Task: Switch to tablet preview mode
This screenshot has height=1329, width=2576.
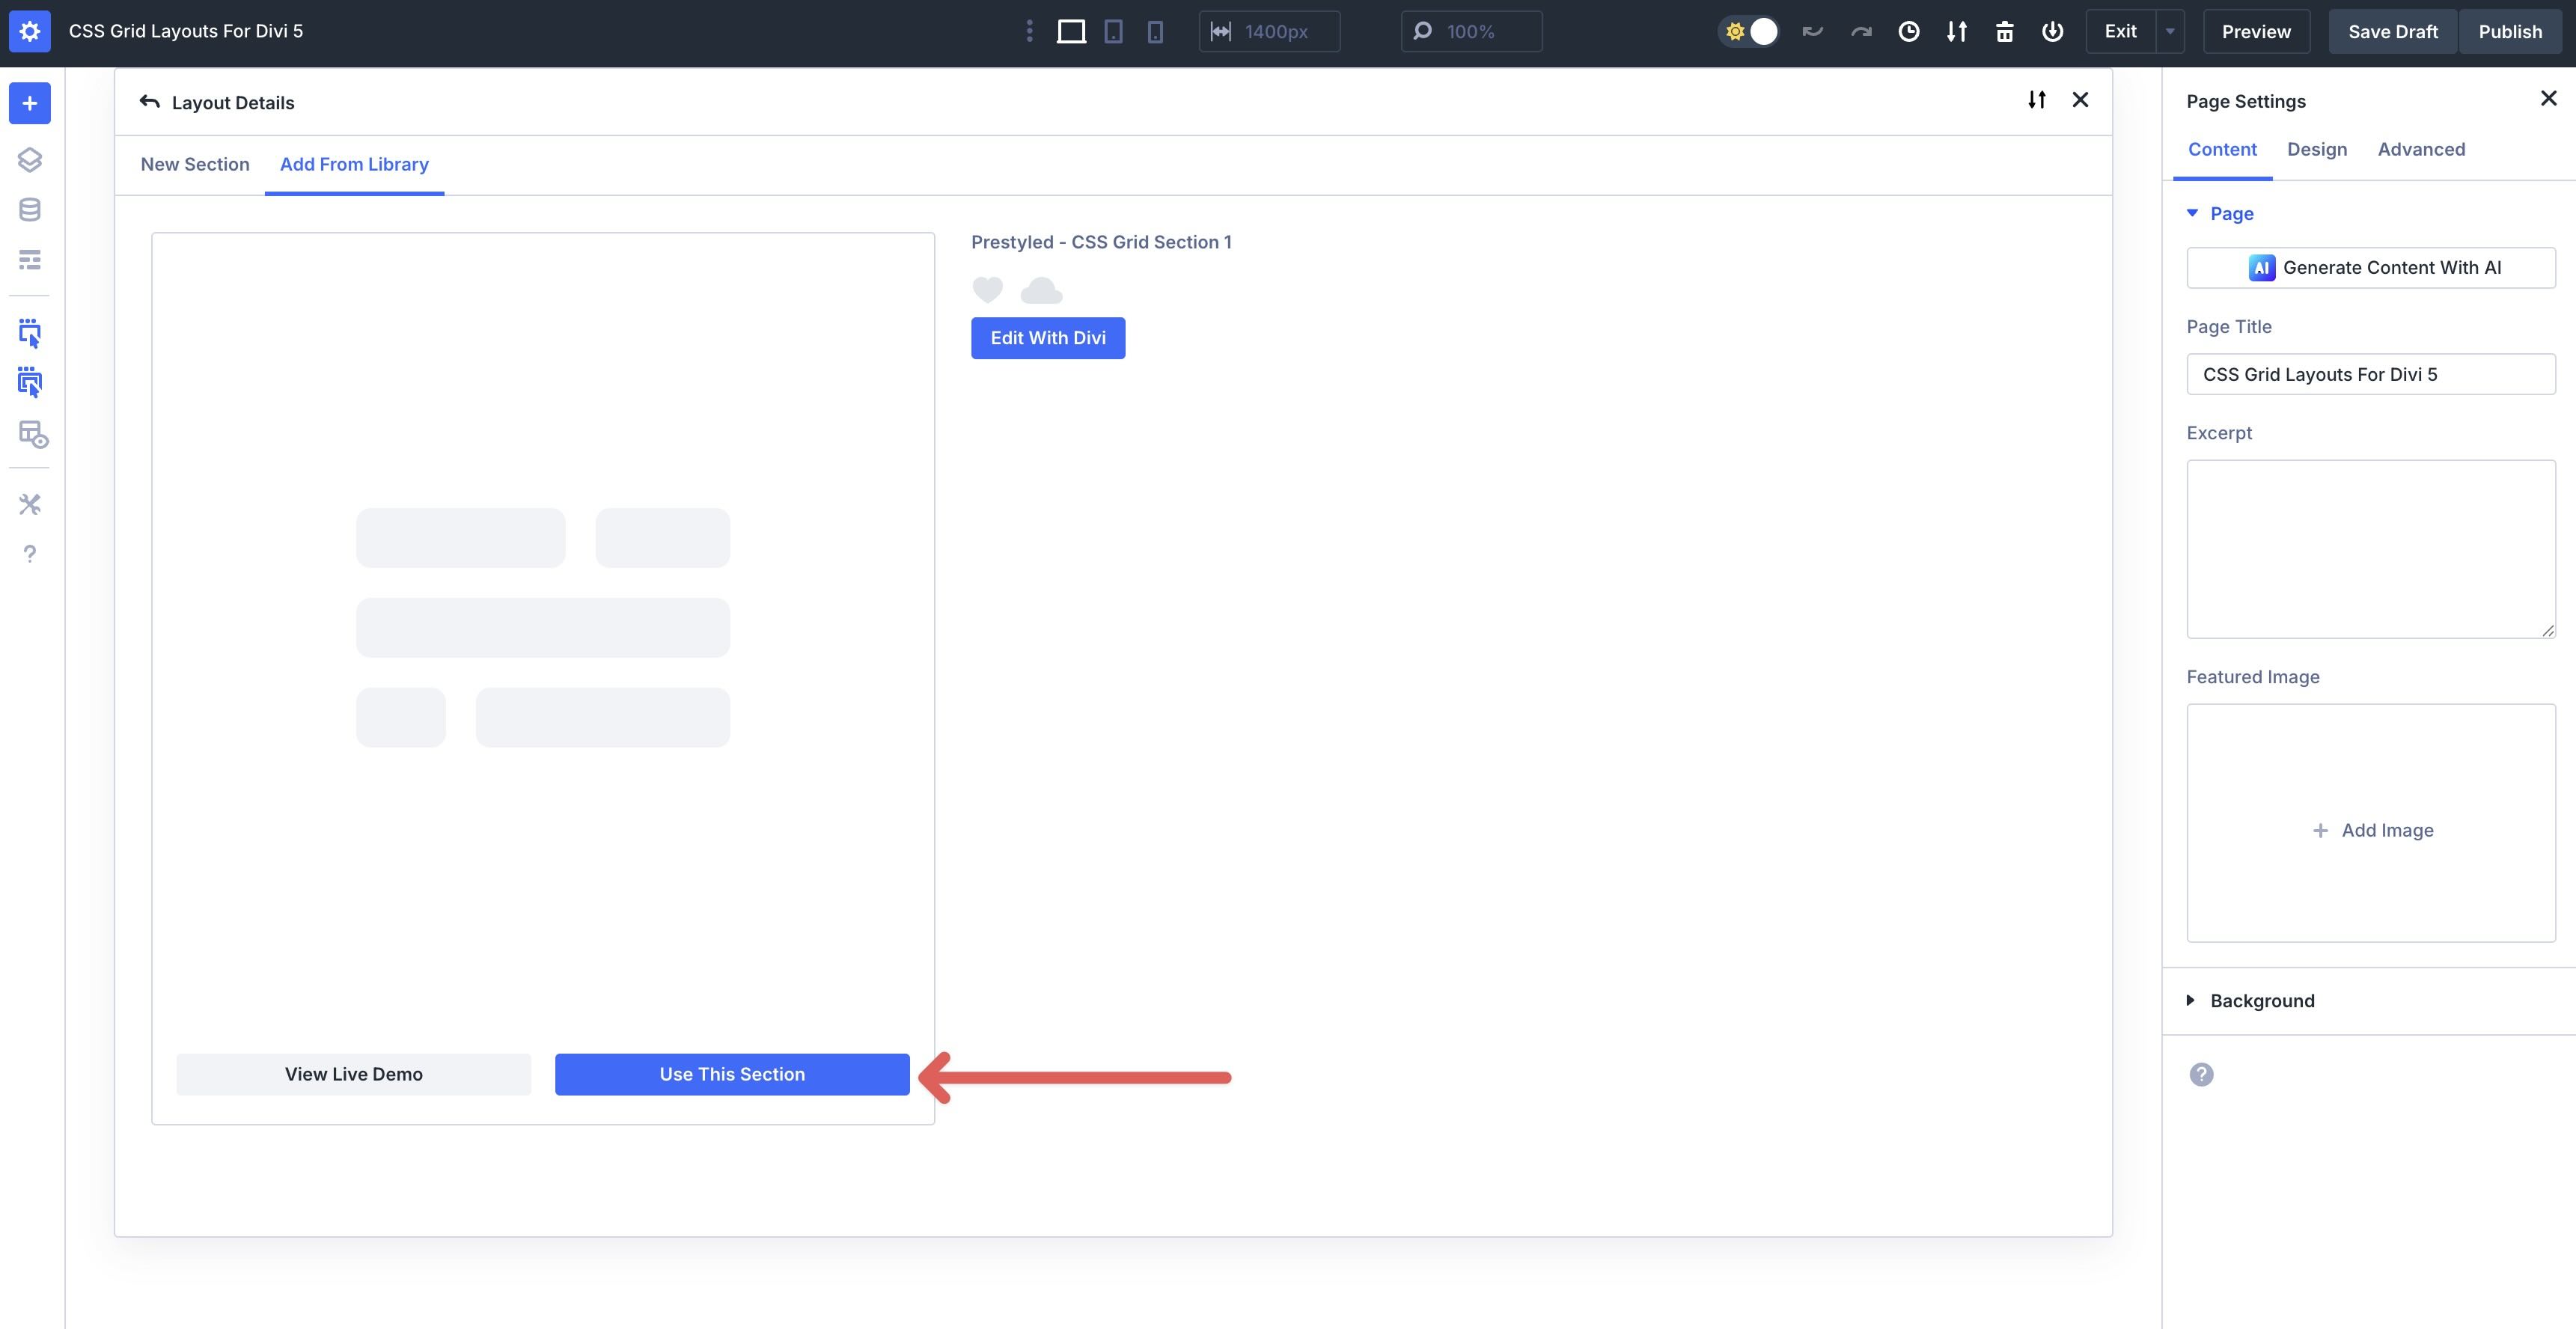Action: [x=1114, y=31]
